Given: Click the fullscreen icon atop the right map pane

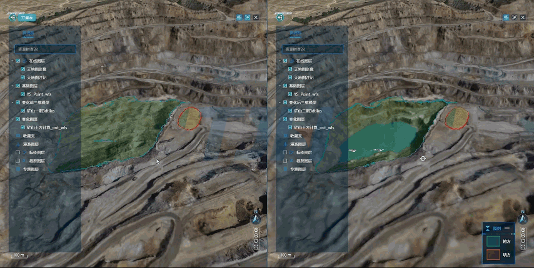Looking at the screenshot, I should click(515, 17).
